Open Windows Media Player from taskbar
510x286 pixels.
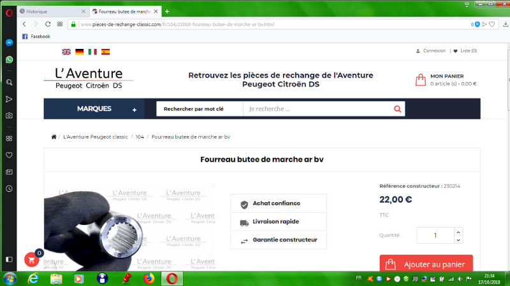point(79,278)
